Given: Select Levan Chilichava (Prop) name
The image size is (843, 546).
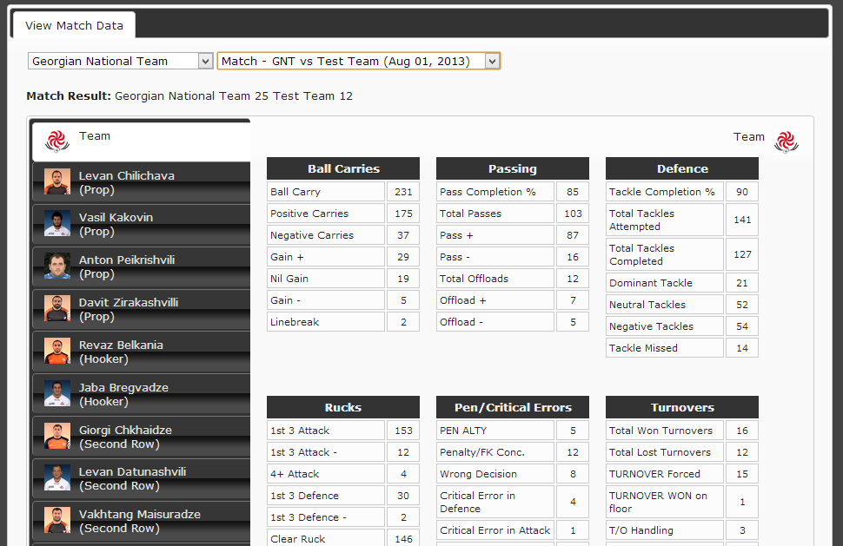Looking at the screenshot, I should tap(126, 182).
